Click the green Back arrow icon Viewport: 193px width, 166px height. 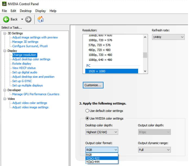click(x=6, y=19)
